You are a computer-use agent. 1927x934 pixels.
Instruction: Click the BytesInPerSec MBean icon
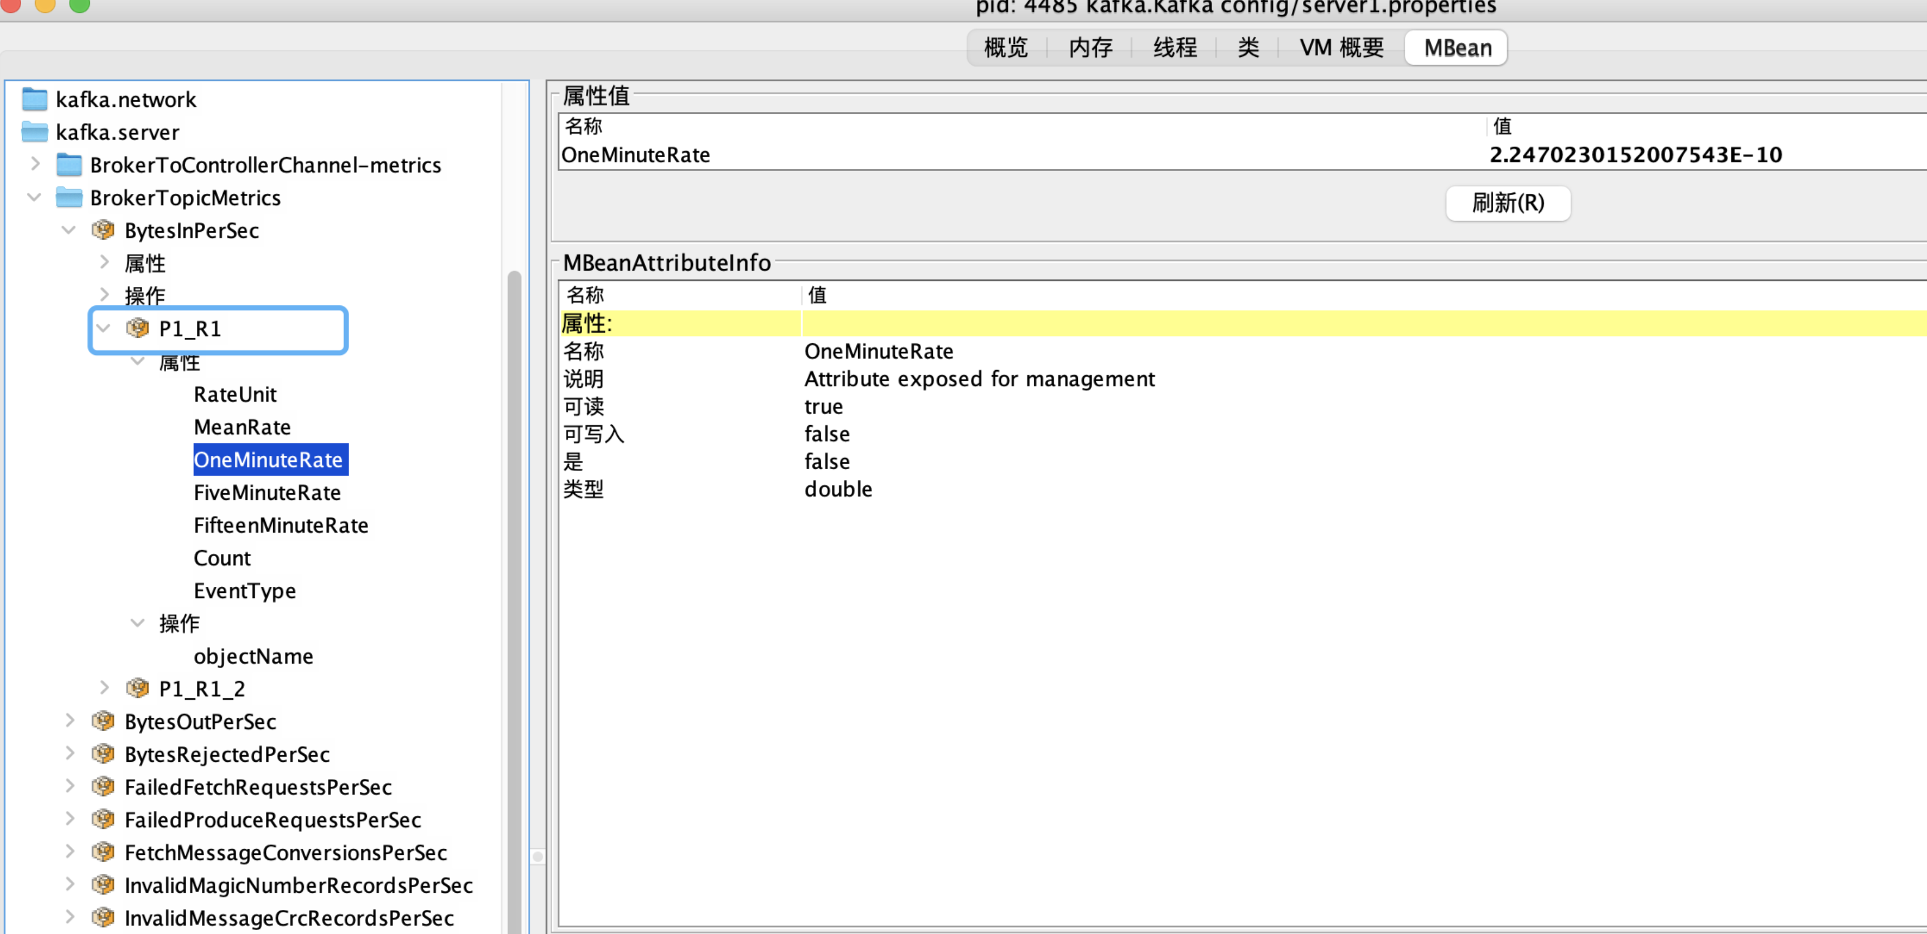point(103,230)
